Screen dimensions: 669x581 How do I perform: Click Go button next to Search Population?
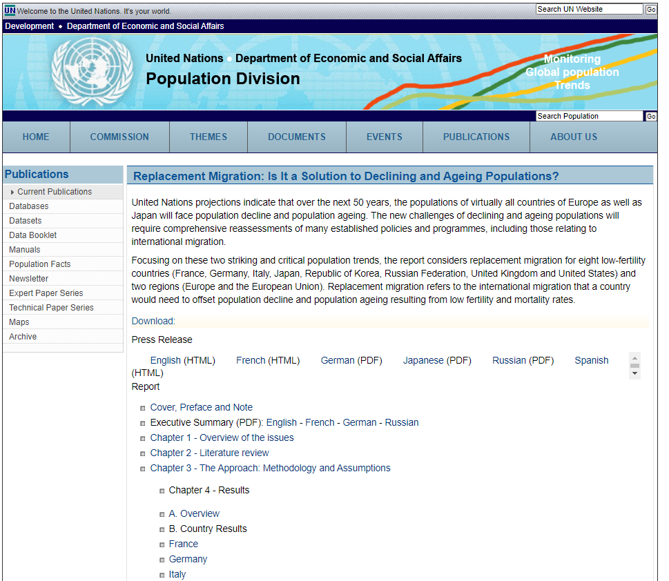pyautogui.click(x=651, y=117)
